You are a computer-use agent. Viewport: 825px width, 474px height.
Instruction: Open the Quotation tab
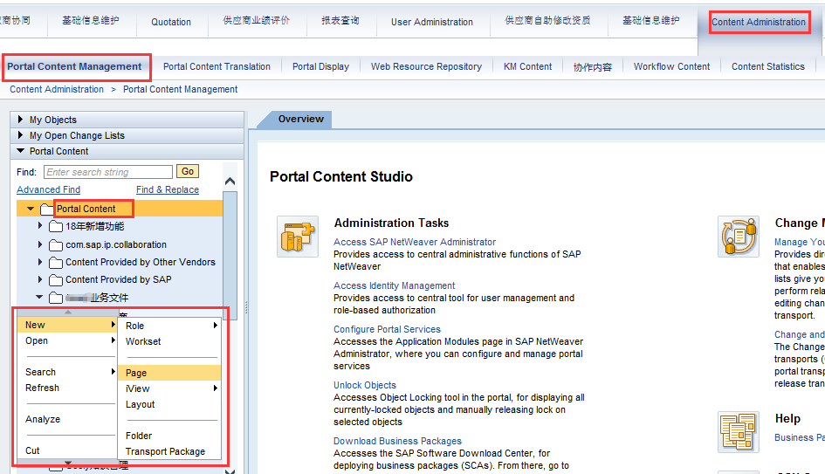tap(171, 22)
